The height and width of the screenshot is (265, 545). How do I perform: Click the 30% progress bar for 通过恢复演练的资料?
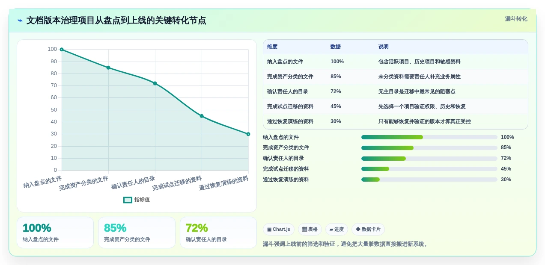click(x=429, y=180)
